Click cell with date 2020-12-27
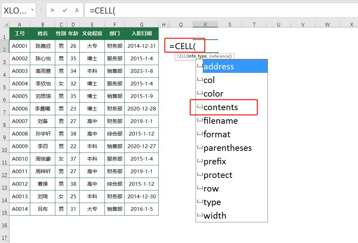358x243 pixels. coord(142,146)
